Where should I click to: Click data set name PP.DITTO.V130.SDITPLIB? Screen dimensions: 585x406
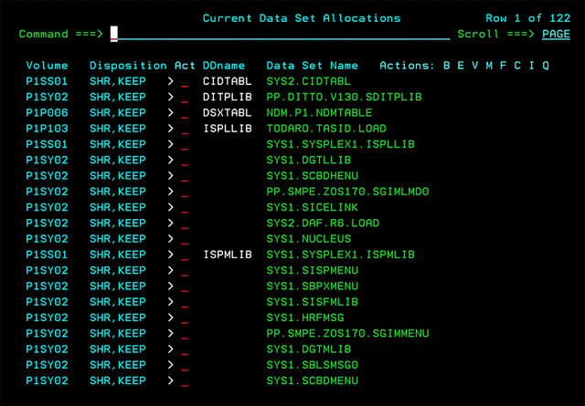(344, 97)
